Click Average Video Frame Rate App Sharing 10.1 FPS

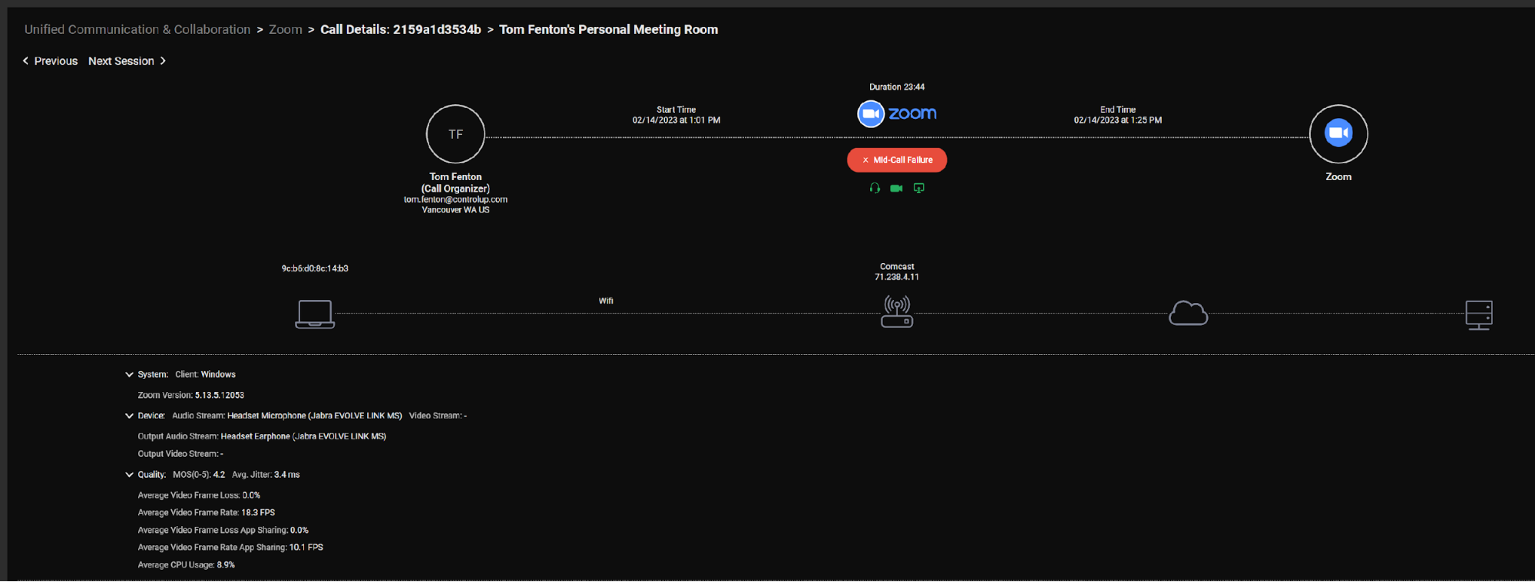(230, 547)
